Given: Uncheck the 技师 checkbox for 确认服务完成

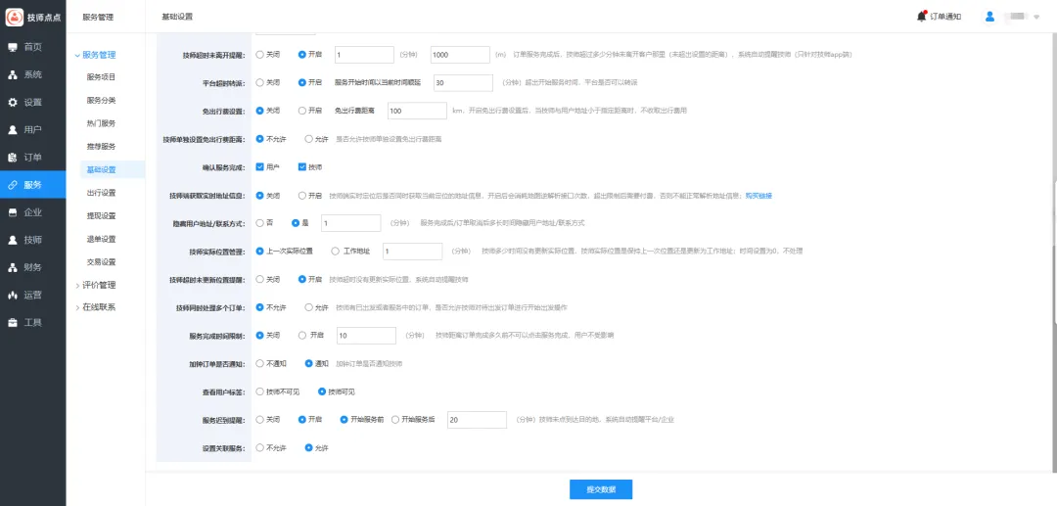Looking at the screenshot, I should click(302, 167).
